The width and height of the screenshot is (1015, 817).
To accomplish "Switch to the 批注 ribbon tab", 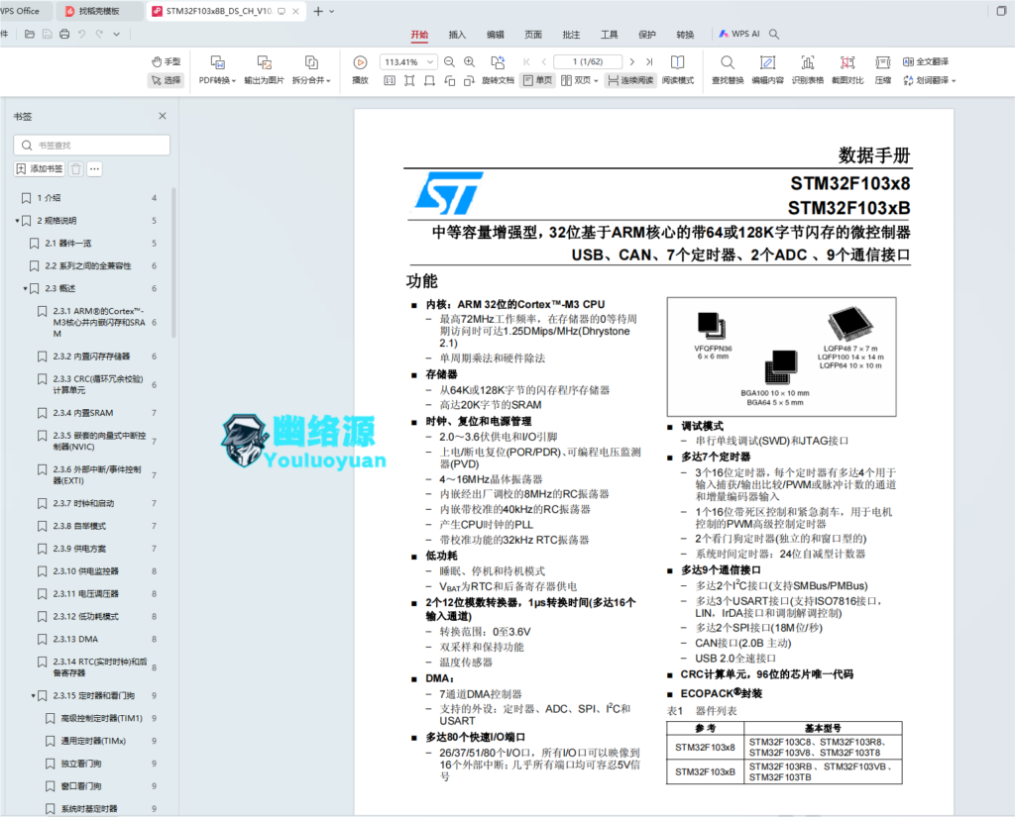I will pos(571,35).
